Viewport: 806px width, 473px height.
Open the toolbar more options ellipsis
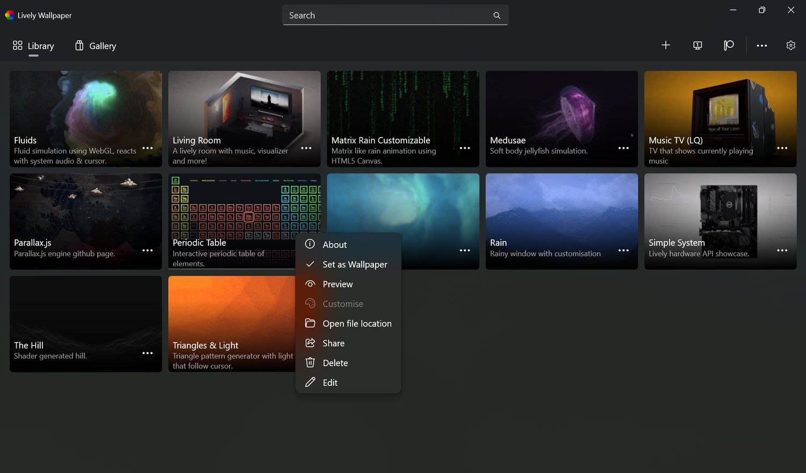coord(762,46)
